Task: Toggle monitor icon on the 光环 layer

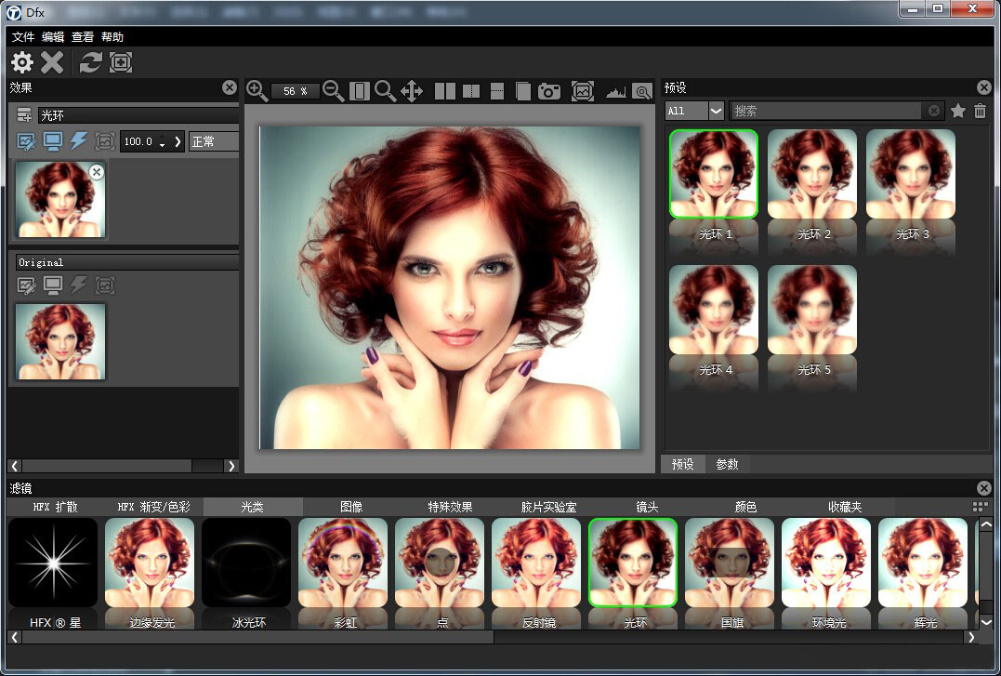Action: tap(53, 141)
